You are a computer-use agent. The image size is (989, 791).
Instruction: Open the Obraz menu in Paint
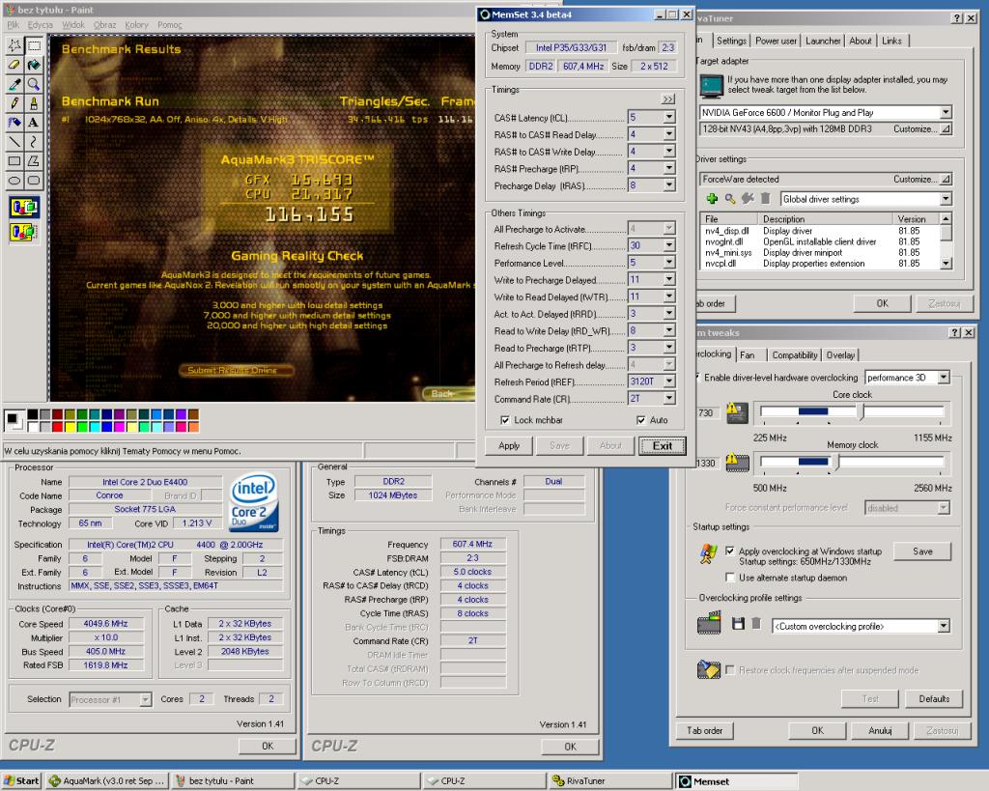104,24
